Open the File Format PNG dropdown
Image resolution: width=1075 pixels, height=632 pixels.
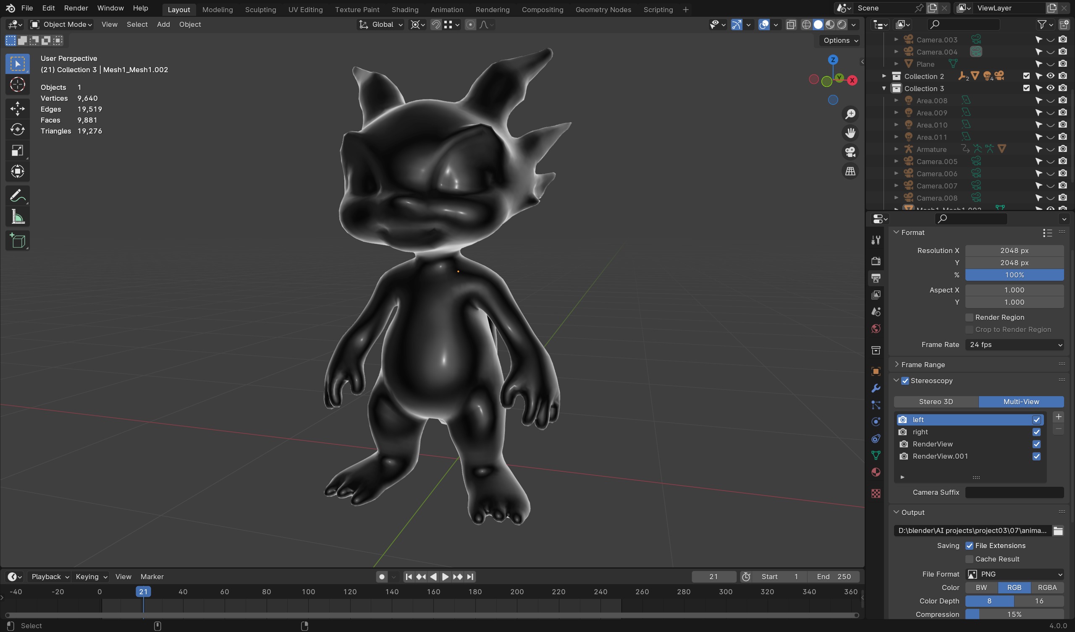(x=1015, y=574)
